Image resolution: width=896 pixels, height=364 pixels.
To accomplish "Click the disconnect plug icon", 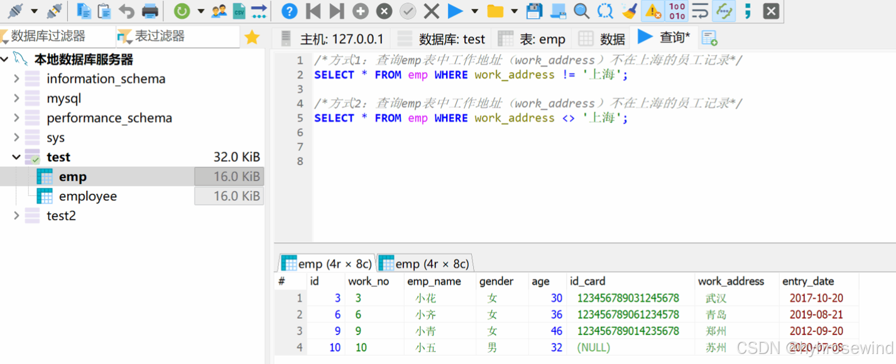I will pyautogui.click(x=55, y=11).
